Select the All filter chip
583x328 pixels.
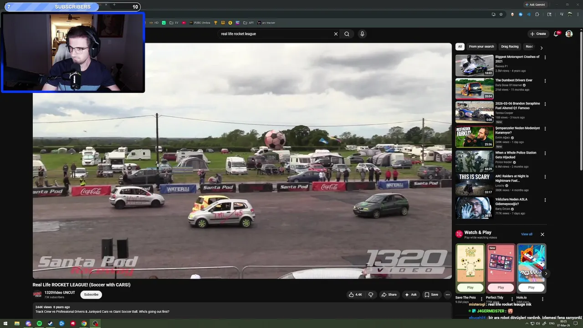[460, 46]
